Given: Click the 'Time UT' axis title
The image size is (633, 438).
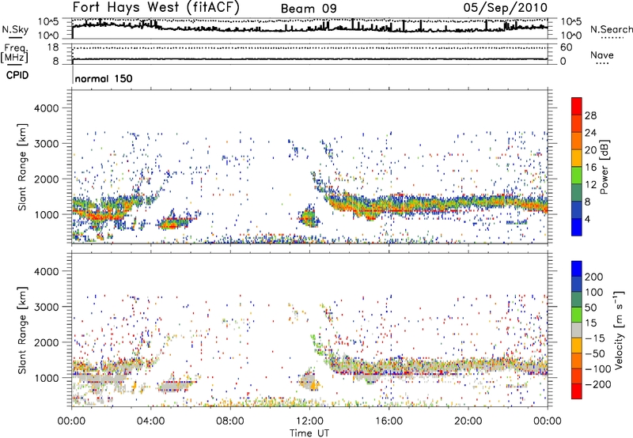Looking at the screenshot, I should click(309, 433).
